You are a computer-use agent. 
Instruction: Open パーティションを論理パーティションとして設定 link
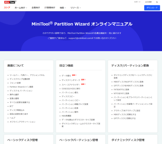pos(133,105)
